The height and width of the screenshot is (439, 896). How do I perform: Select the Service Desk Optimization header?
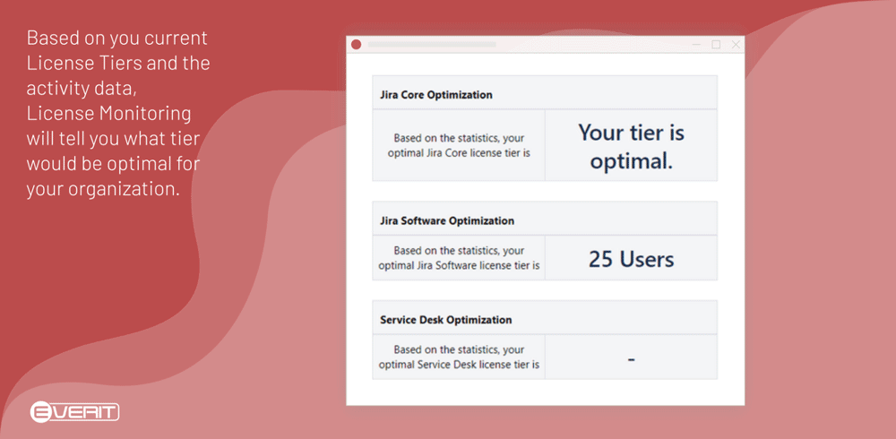coord(545,318)
